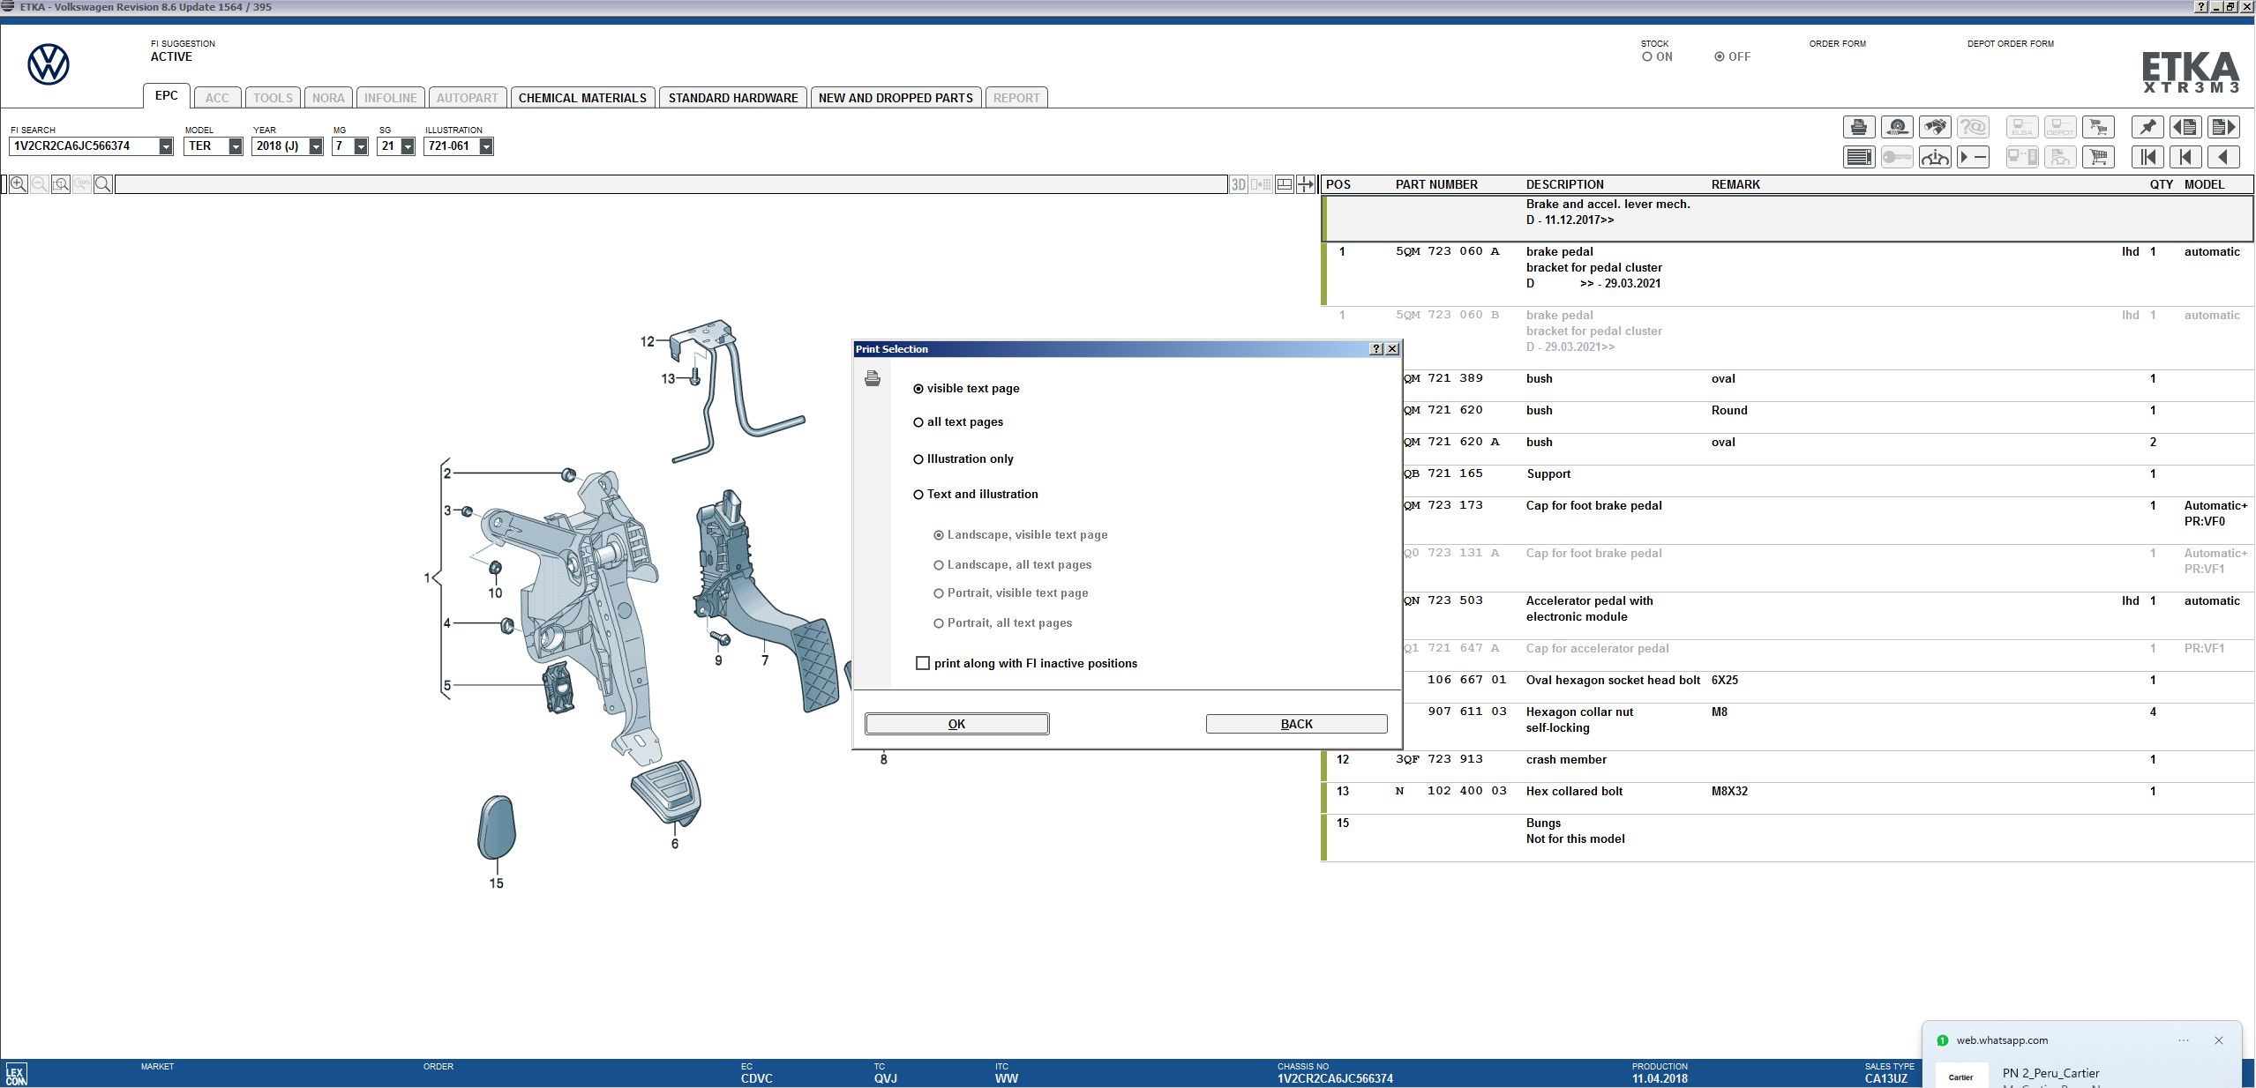The width and height of the screenshot is (2256, 1088).
Task: Open the ILLUSTRATION dropdown showing 721-061
Action: click(x=488, y=146)
